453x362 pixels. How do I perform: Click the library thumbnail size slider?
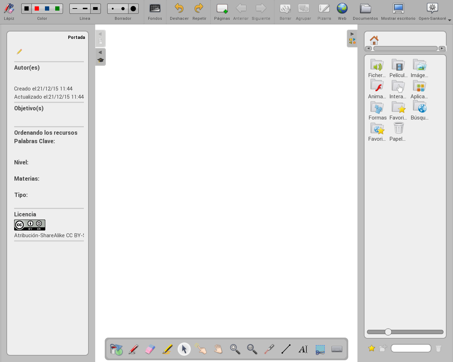(388, 332)
